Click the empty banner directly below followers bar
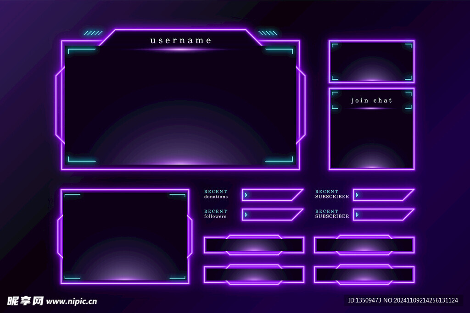This screenshot has width=470, height=313. tap(254, 245)
